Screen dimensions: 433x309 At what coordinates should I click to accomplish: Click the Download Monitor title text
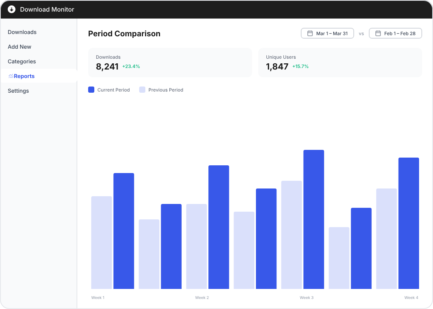47,9
